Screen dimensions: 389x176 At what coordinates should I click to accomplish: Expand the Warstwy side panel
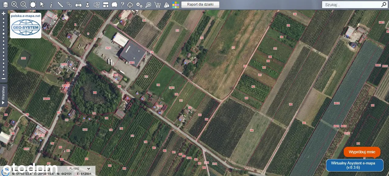point(3,95)
